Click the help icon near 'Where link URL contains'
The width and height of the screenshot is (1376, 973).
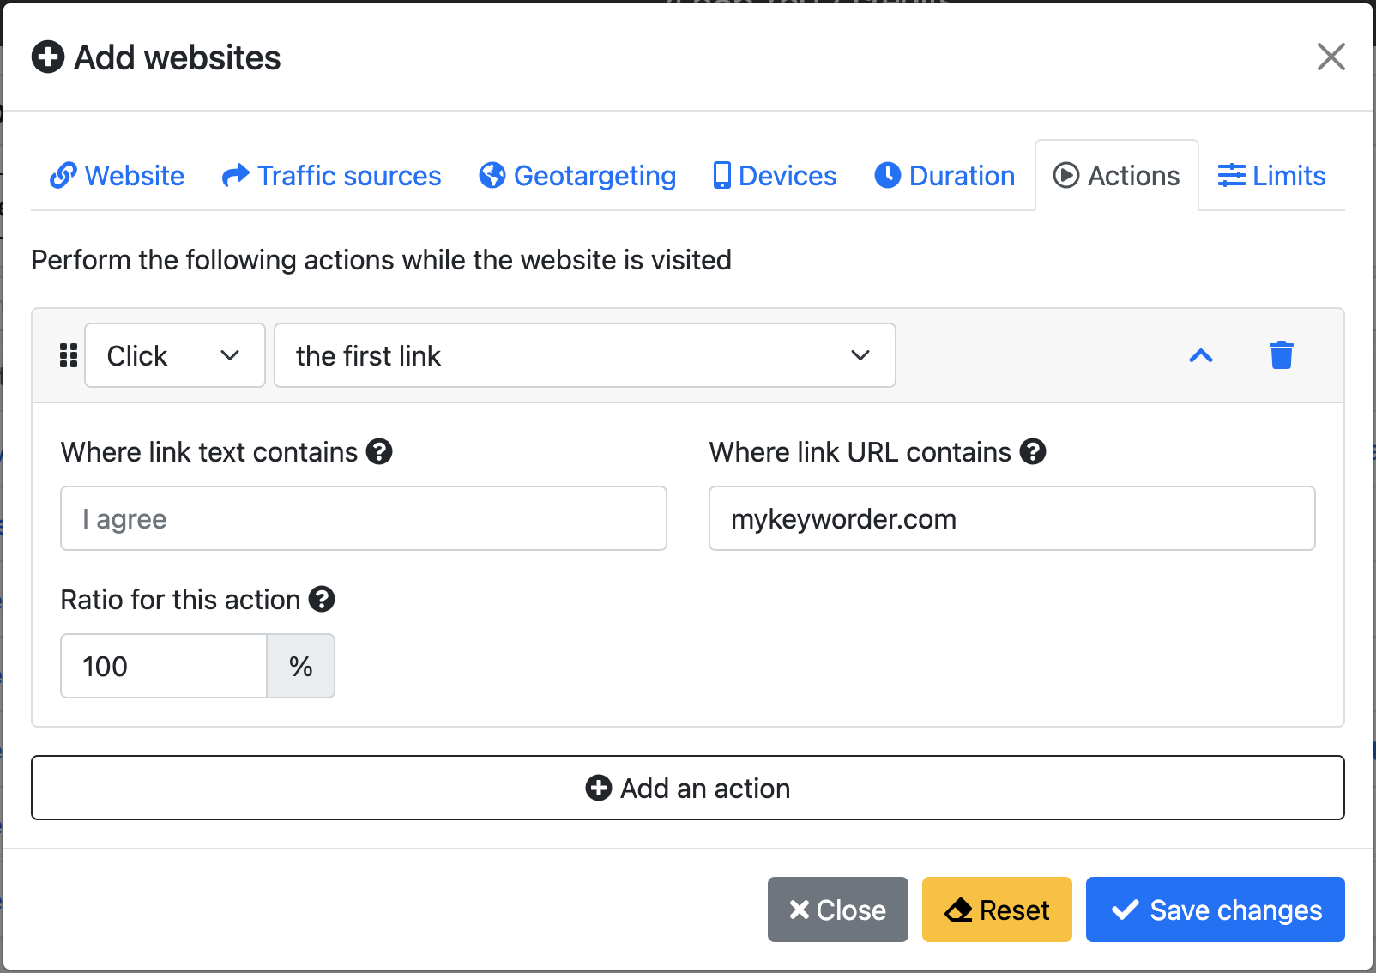click(1034, 452)
